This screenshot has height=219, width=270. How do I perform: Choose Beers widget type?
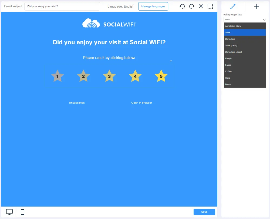pyautogui.click(x=245, y=85)
